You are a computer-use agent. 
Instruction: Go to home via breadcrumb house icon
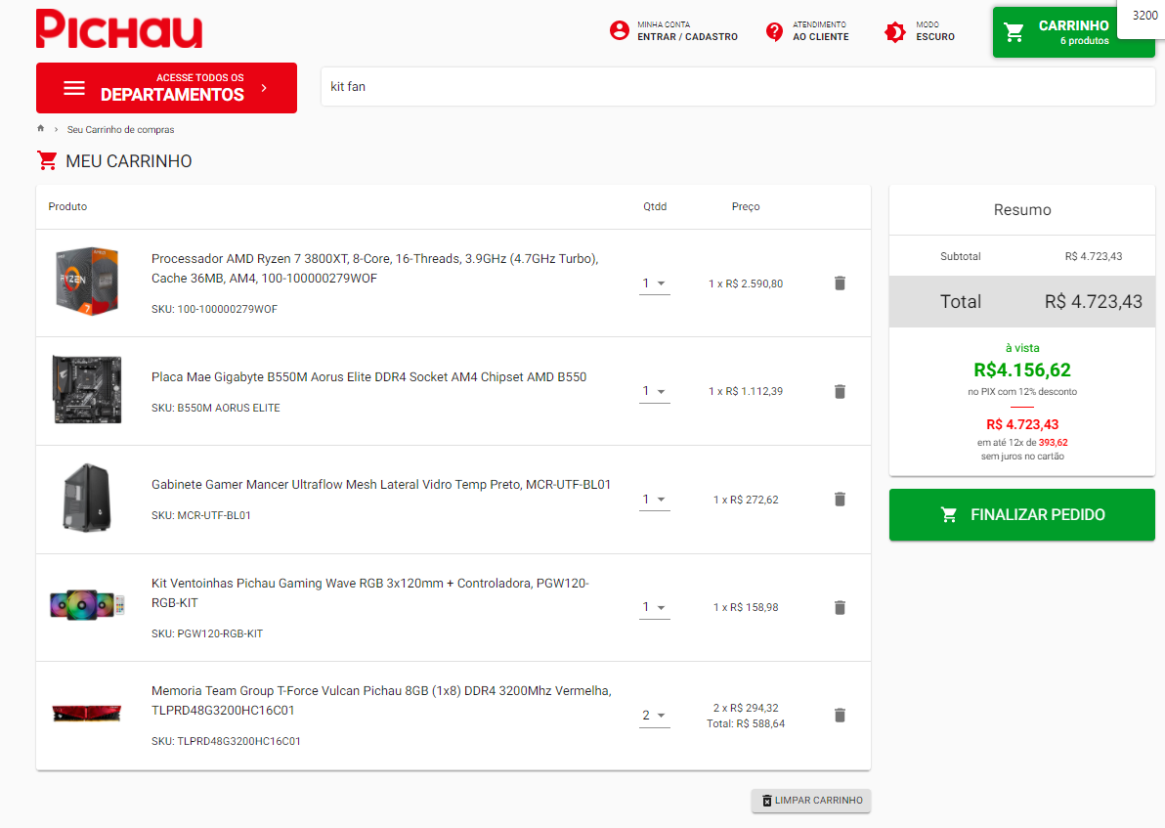pos(41,129)
